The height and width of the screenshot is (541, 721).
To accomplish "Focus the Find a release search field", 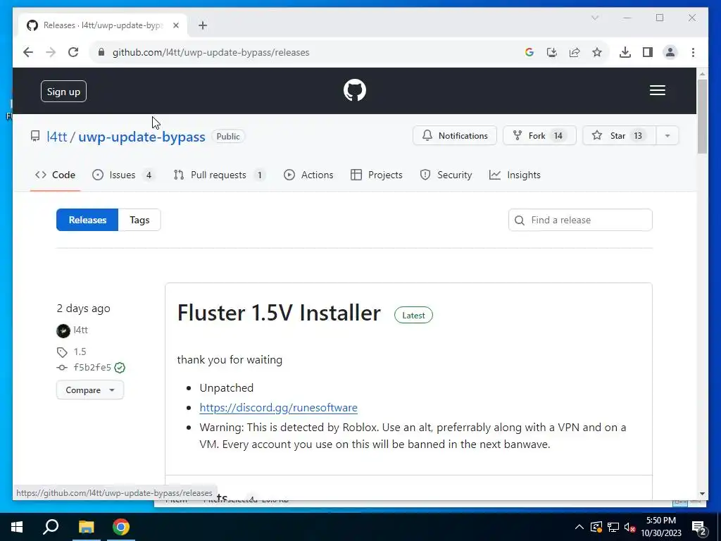I will (580, 220).
